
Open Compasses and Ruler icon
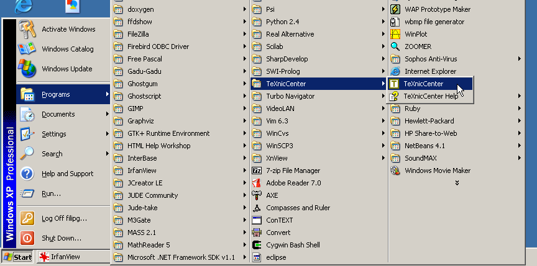click(257, 208)
